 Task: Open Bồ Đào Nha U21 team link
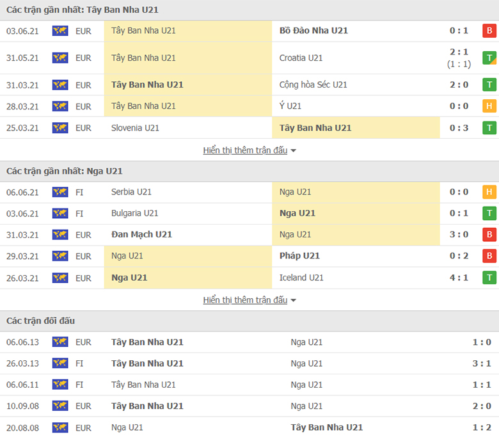pyautogui.click(x=313, y=31)
